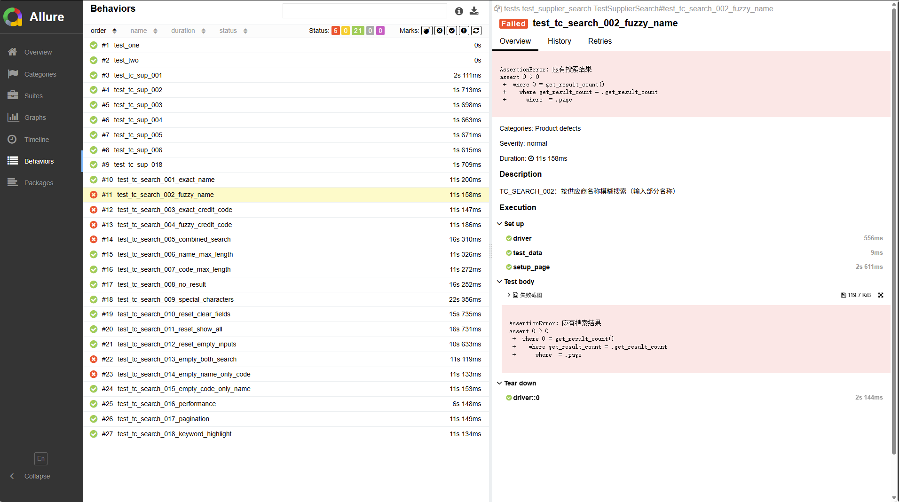This screenshot has height=502, width=899.
Task: Toggle the new-passed check mark filter
Action: [x=452, y=31]
